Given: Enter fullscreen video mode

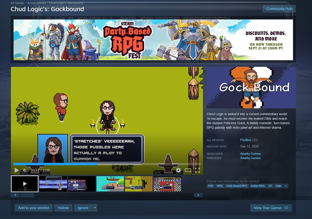Looking at the screenshot, I should [198, 170].
